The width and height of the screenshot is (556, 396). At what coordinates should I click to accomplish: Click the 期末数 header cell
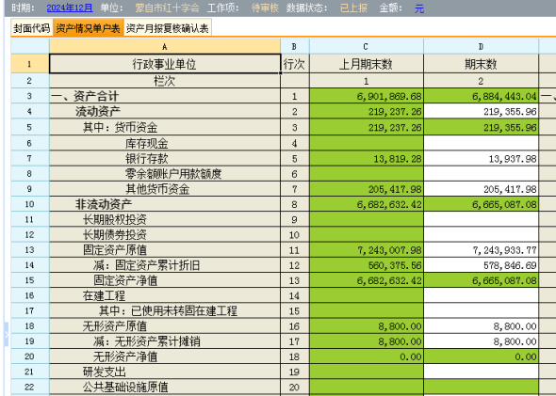coord(481,64)
